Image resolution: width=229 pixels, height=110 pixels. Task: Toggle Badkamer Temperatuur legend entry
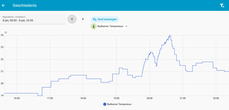coord(117,104)
